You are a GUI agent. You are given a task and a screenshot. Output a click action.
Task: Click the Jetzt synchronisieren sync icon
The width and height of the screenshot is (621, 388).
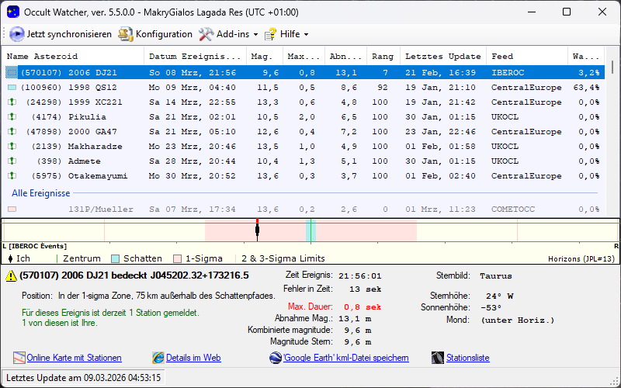pyautogui.click(x=17, y=34)
